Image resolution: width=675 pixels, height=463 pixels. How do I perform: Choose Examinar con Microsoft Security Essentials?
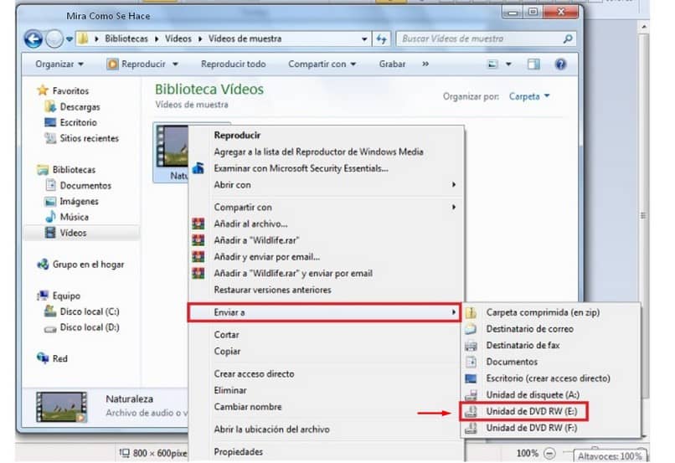[327, 168]
